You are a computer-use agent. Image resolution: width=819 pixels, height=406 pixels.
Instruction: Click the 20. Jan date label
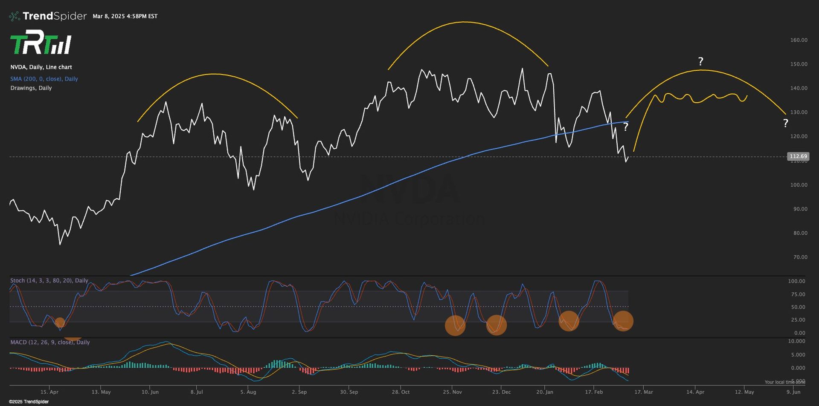(545, 392)
